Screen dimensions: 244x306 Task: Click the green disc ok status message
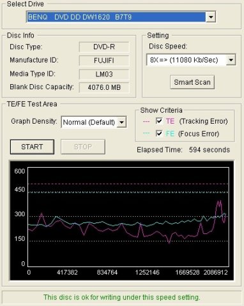pos(122,297)
